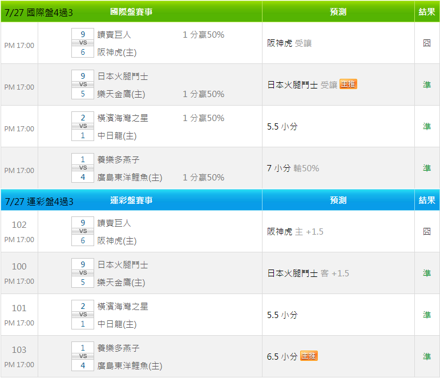Click 中日龍(主) in the 國際盤 section

[x=117, y=136]
